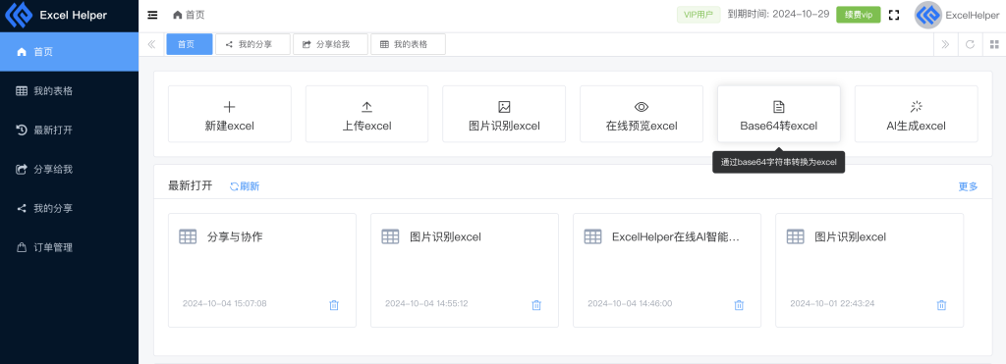Click the 最新打开 section heading
1006x364 pixels.
[190, 185]
